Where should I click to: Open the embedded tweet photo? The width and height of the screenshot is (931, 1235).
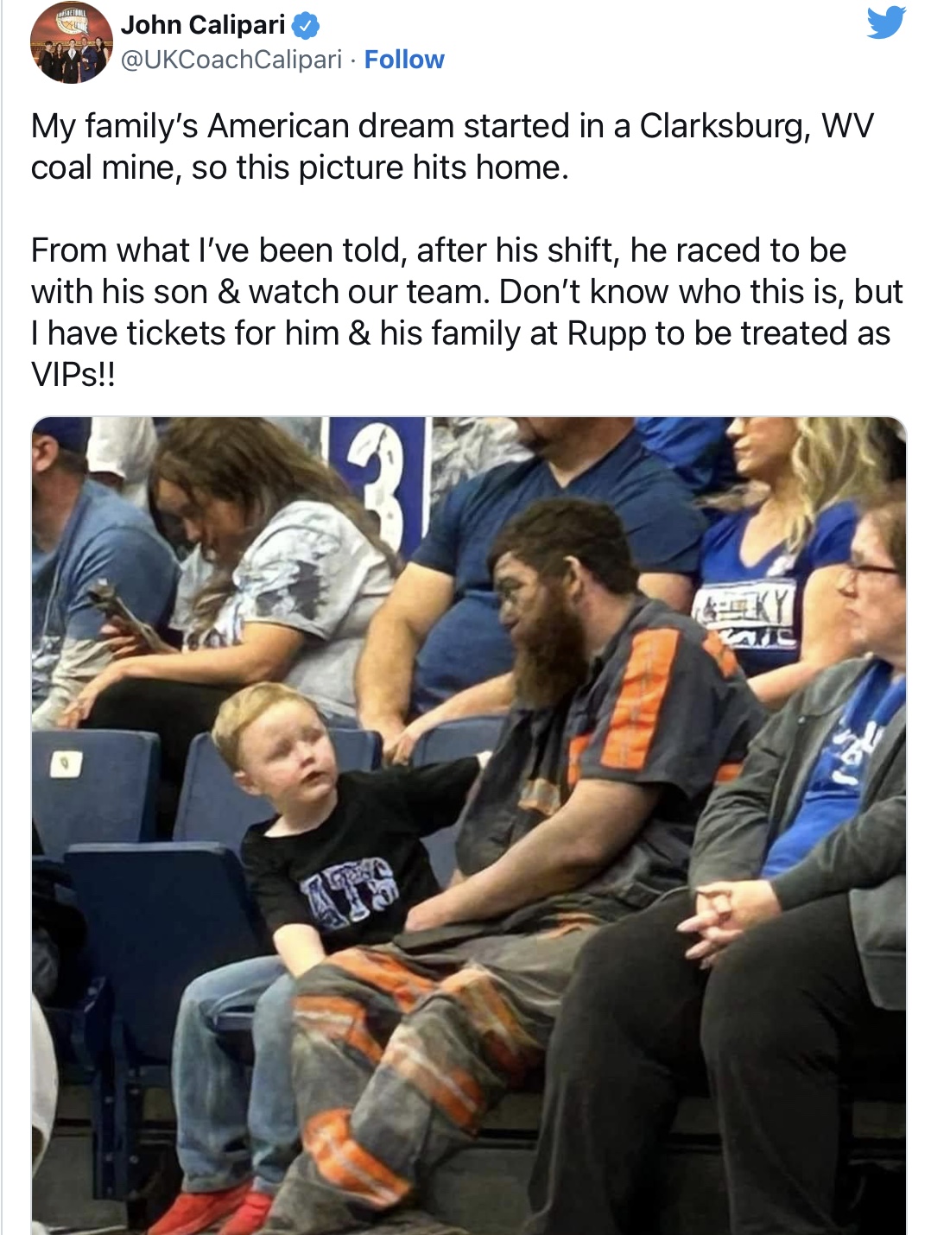pos(469,826)
